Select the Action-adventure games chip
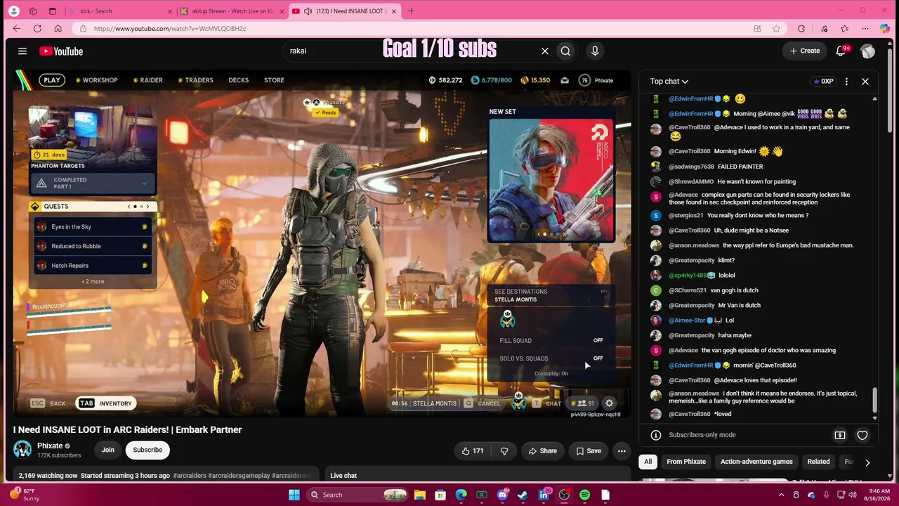Screen dimensions: 899x506 tap(756, 462)
